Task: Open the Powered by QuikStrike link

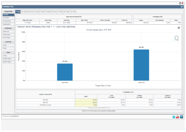Action: pos(11,116)
